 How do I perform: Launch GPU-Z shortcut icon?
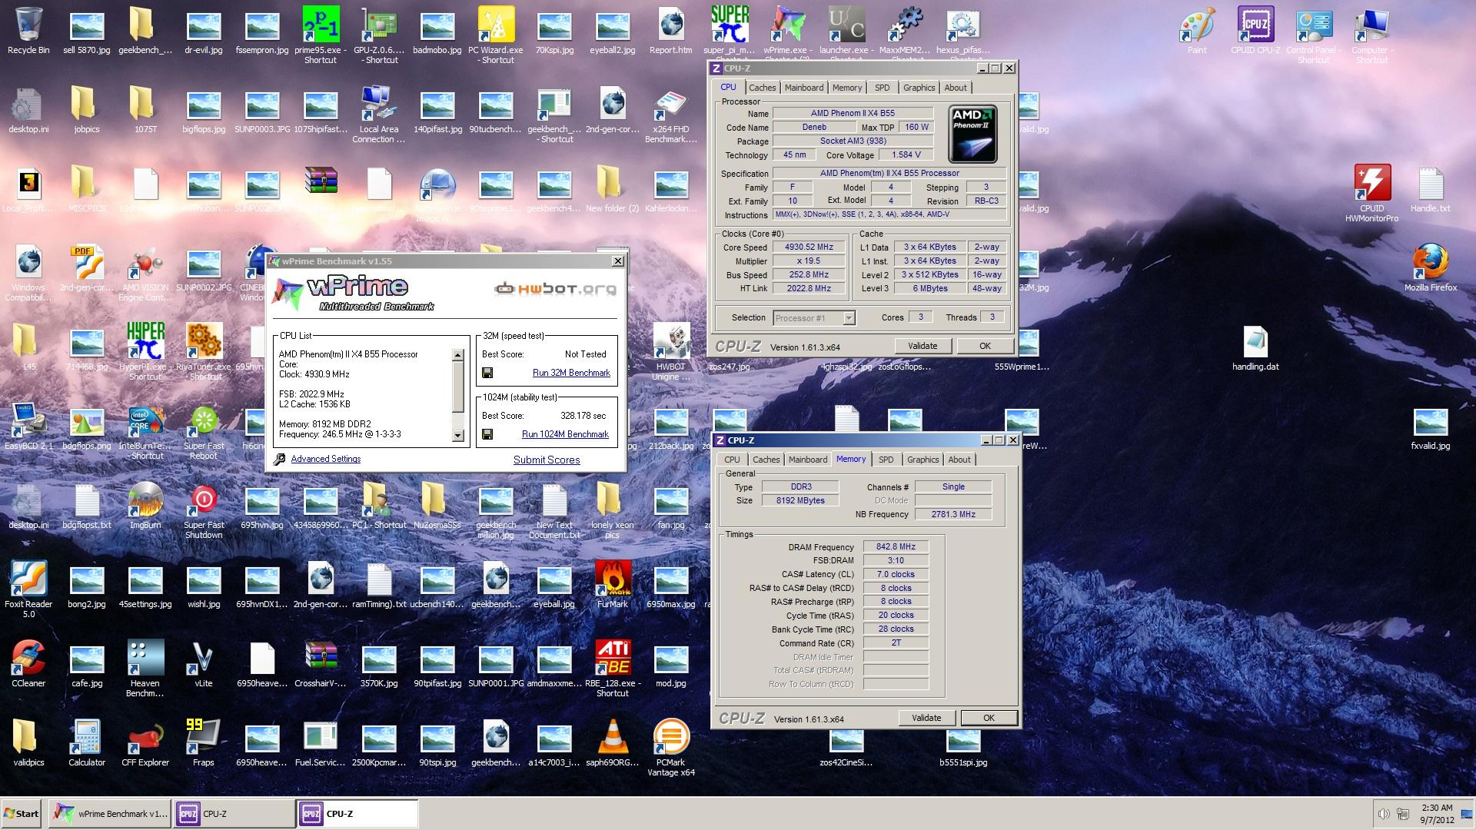point(379,35)
